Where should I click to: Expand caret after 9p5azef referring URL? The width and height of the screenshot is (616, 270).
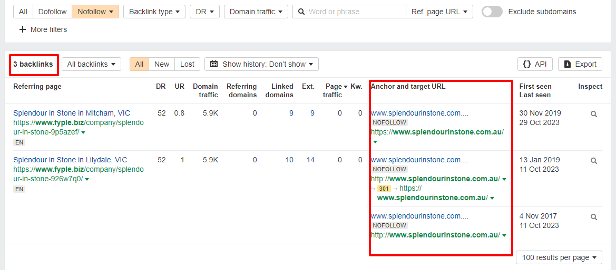[83, 133]
